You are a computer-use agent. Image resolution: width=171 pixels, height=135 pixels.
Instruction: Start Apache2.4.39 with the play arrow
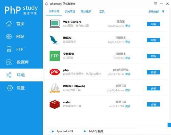click(x=53, y=131)
